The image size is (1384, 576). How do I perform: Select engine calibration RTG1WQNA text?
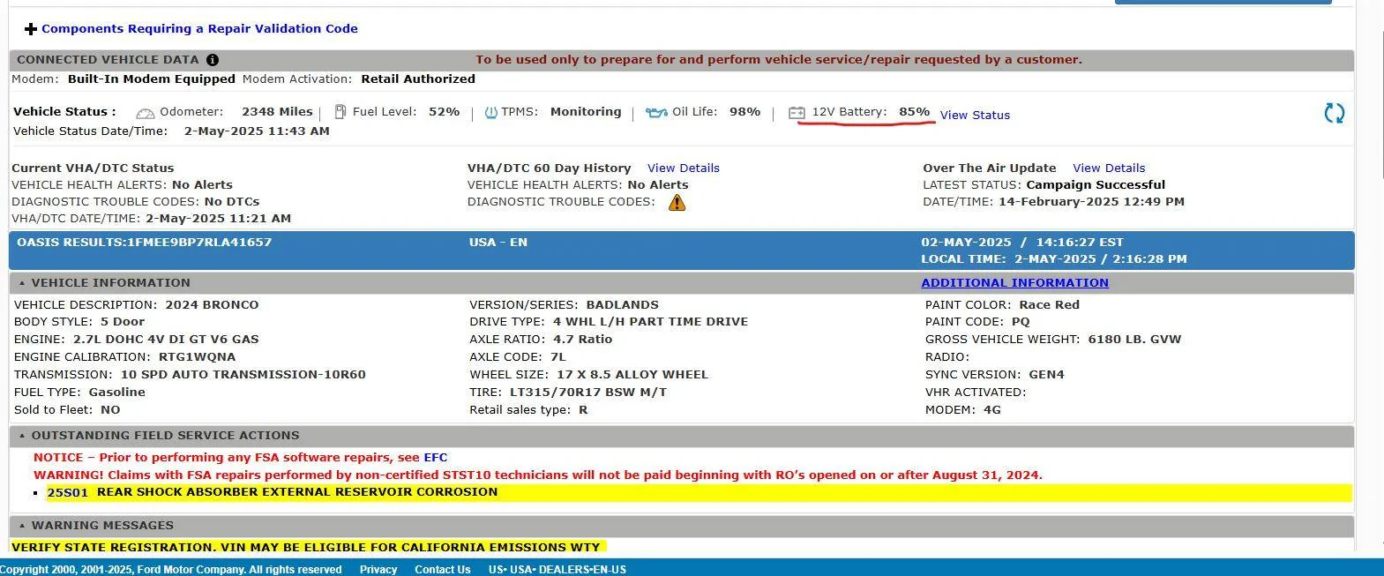[197, 356]
